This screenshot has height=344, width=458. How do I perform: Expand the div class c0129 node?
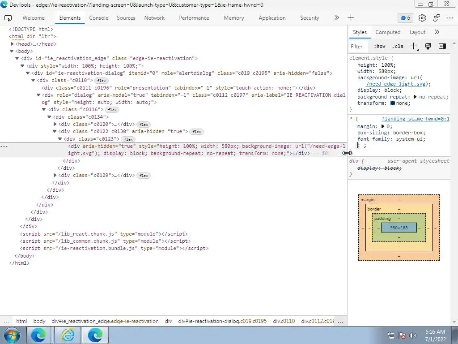(55, 175)
